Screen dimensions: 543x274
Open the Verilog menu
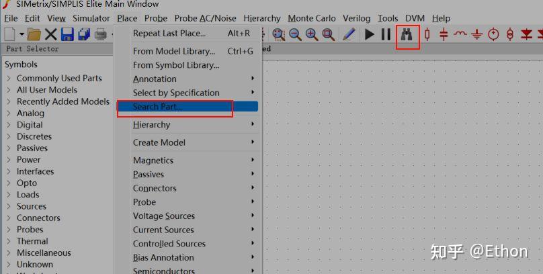357,18
